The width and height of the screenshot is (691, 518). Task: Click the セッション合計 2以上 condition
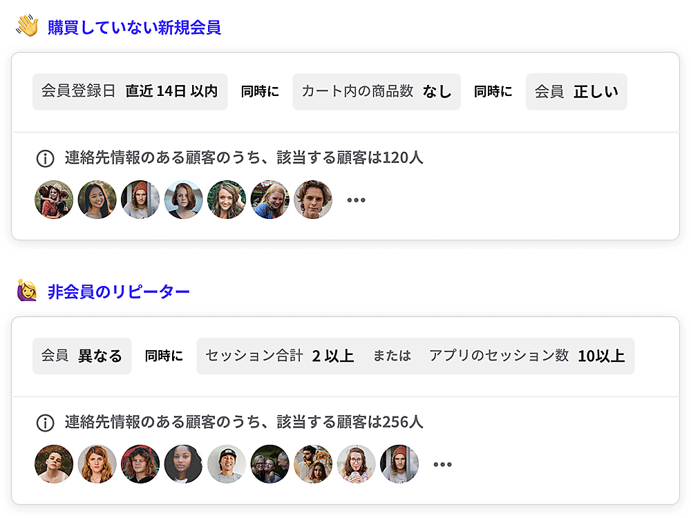280,356
